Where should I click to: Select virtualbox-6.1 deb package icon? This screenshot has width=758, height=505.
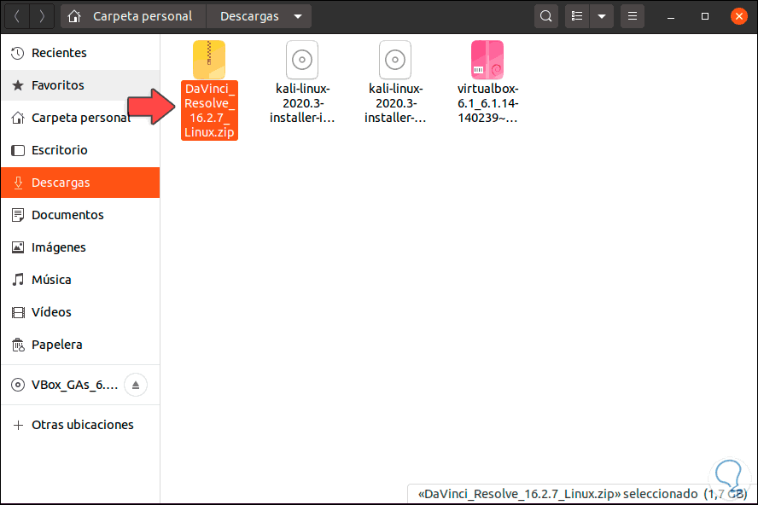[487, 60]
